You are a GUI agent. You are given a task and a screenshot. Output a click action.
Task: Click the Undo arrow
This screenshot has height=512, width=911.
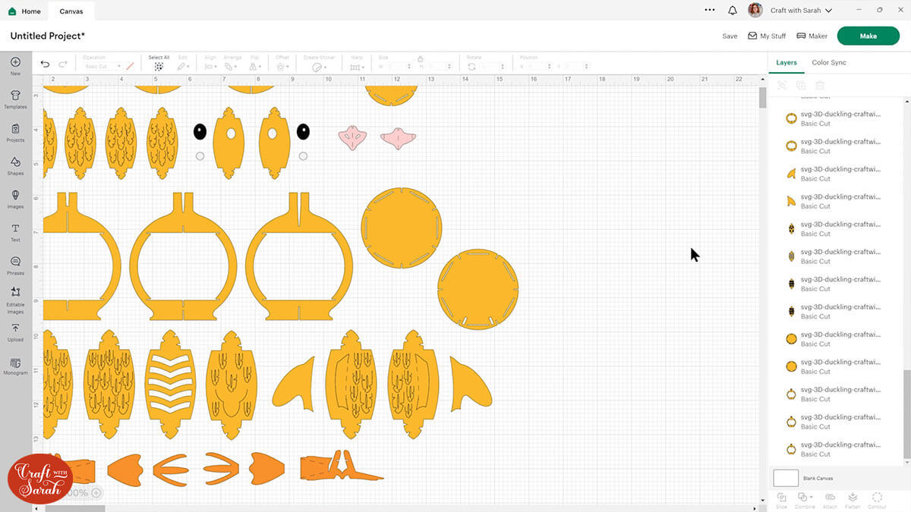tap(46, 65)
